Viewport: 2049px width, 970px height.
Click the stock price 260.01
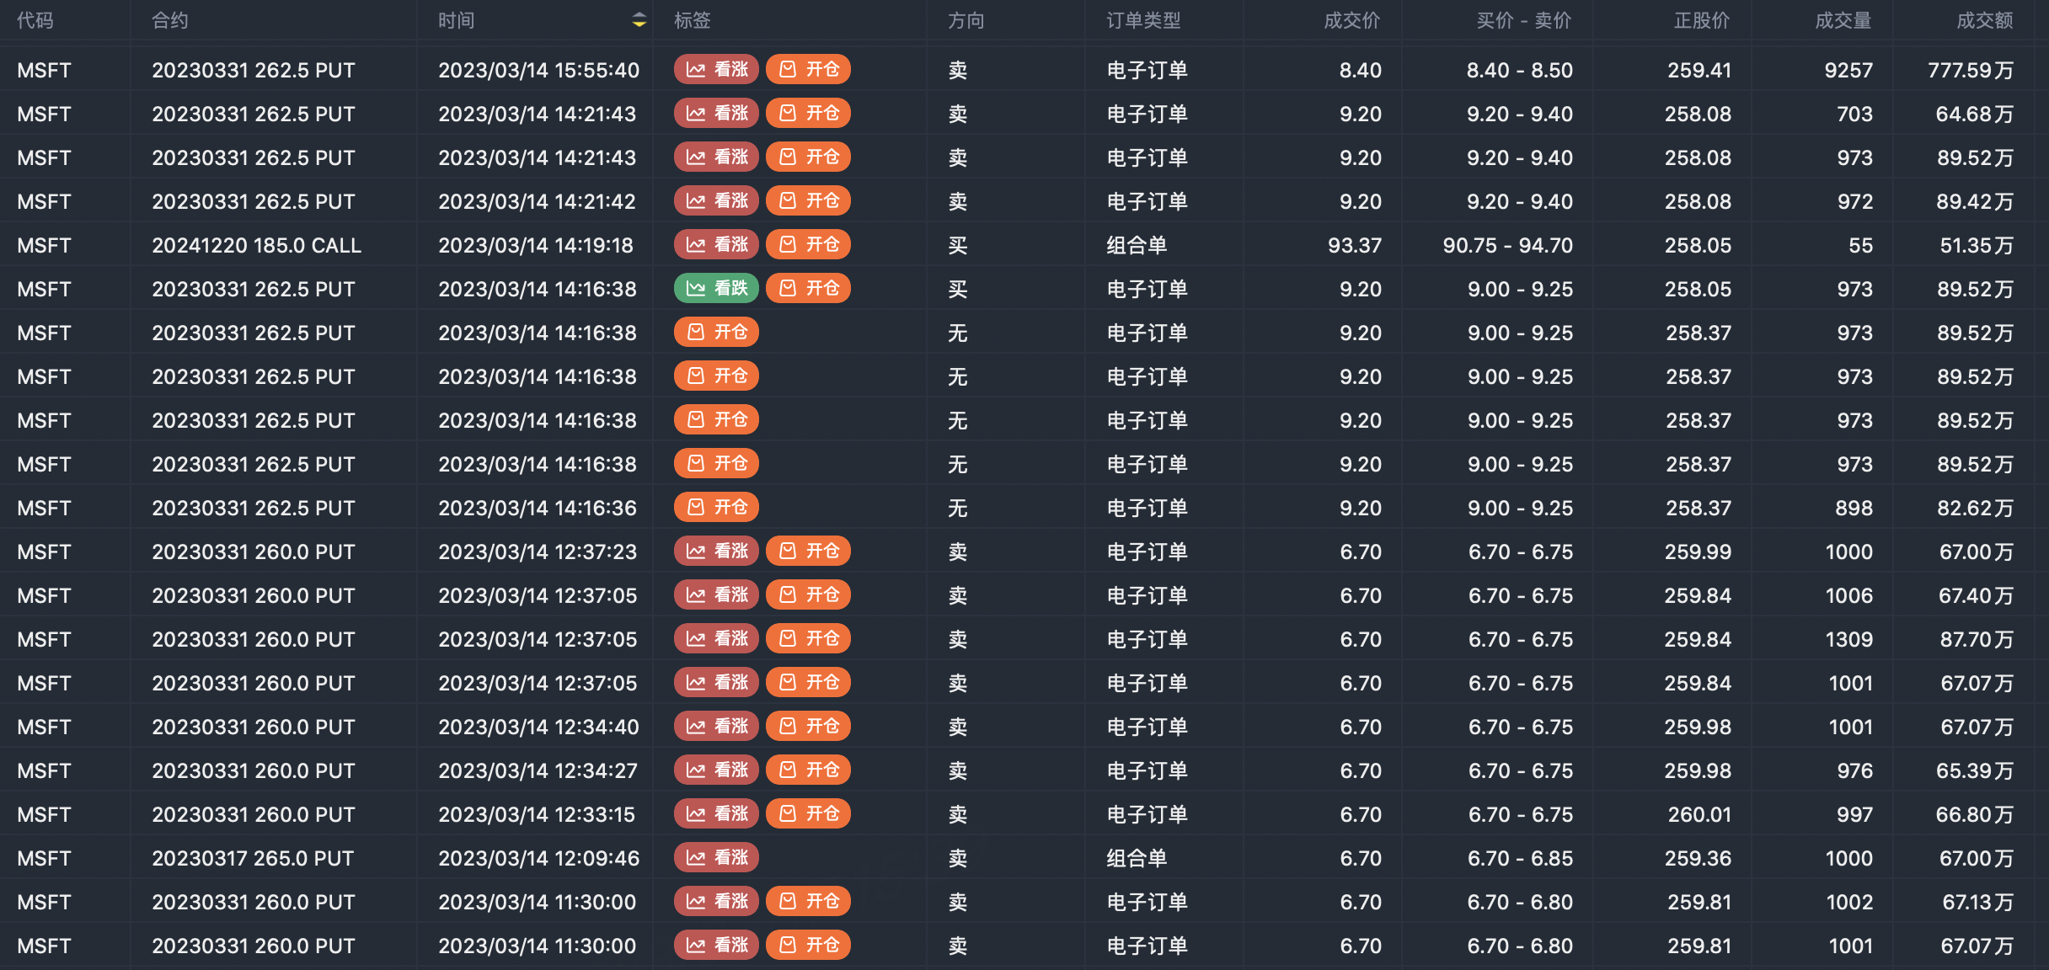tap(1699, 814)
